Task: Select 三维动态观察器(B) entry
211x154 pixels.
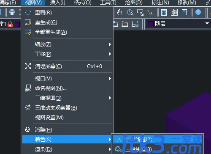Action: click(x=67, y=108)
